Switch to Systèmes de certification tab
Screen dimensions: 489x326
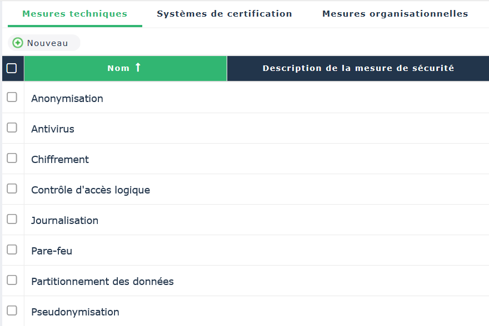(x=224, y=14)
